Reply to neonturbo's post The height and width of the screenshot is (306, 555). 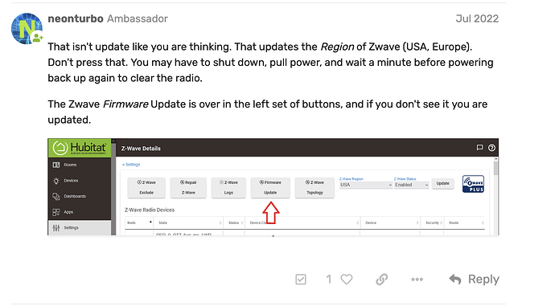click(x=474, y=279)
